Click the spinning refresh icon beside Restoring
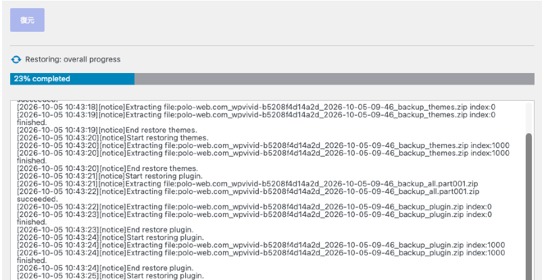The height and width of the screenshot is (280, 542). (x=16, y=60)
